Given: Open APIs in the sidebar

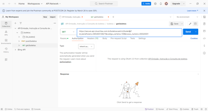Looking at the screenshot, I should 6,33.
